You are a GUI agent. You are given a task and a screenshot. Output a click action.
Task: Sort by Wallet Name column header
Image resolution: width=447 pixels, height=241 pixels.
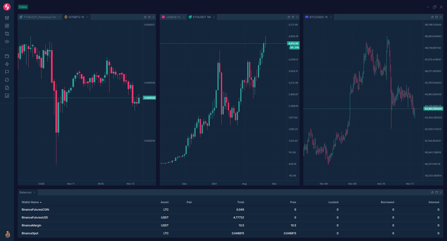coord(32,202)
